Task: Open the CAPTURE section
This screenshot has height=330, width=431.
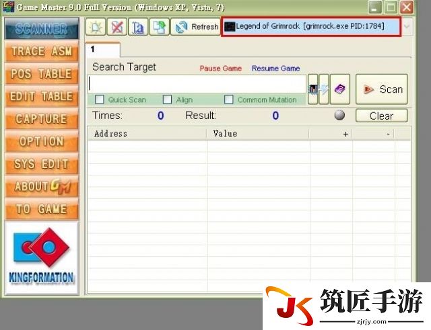Action: click(42, 119)
